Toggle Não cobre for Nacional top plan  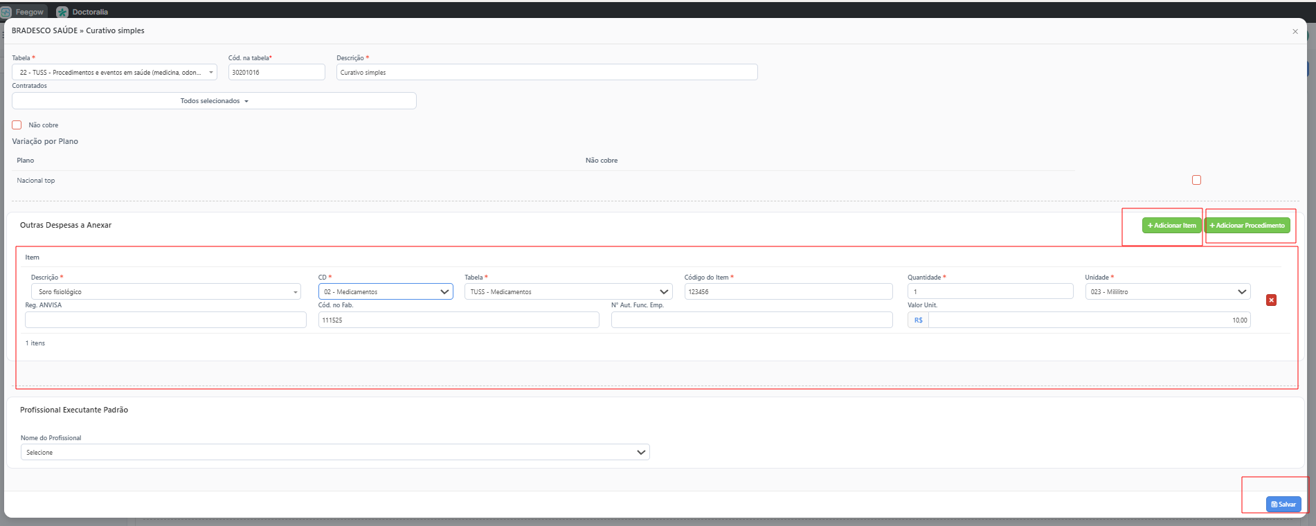pyautogui.click(x=1196, y=180)
